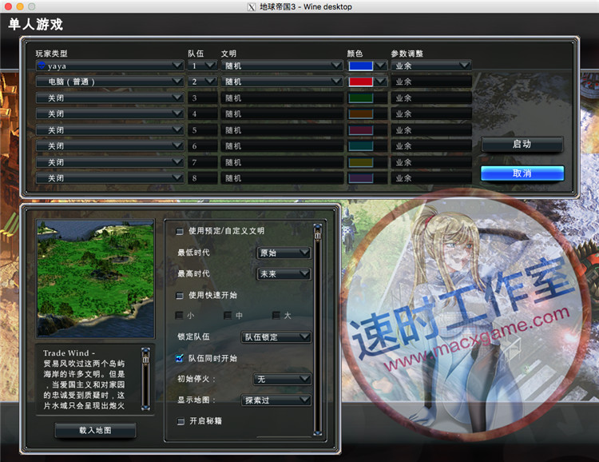599x462 pixels.
Task: Open civilization dropdown for yaya row
Action: pyautogui.click(x=282, y=66)
